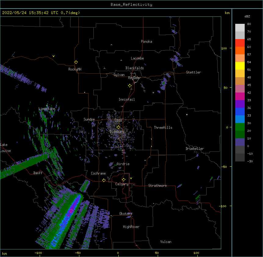The width and height of the screenshot is (263, 257).
Task: Click the HighRiver city label
Action: 131,227
